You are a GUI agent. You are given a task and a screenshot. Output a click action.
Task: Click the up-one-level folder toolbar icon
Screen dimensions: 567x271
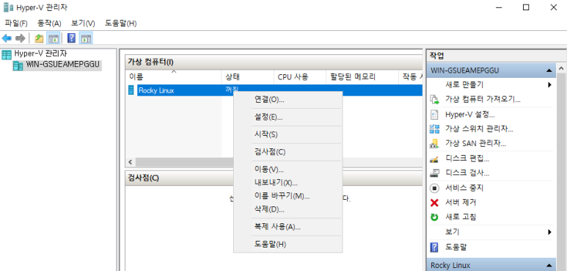pos(39,38)
